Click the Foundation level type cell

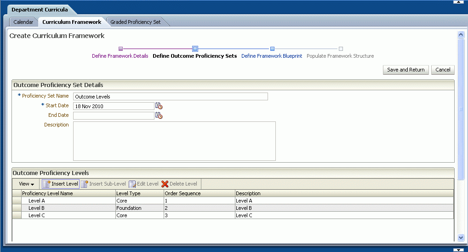click(x=140, y=208)
